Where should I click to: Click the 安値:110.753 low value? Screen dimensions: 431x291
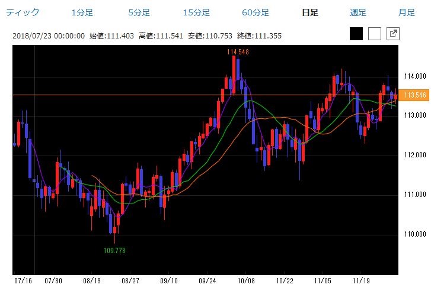point(210,36)
